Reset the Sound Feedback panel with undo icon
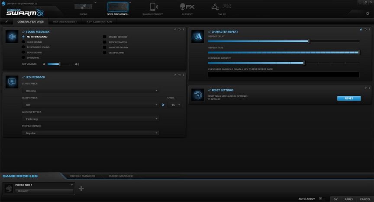This screenshot has height=202, width=374. click(x=179, y=29)
